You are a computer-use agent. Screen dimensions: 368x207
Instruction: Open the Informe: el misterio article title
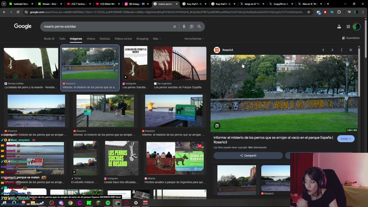tap(273, 140)
